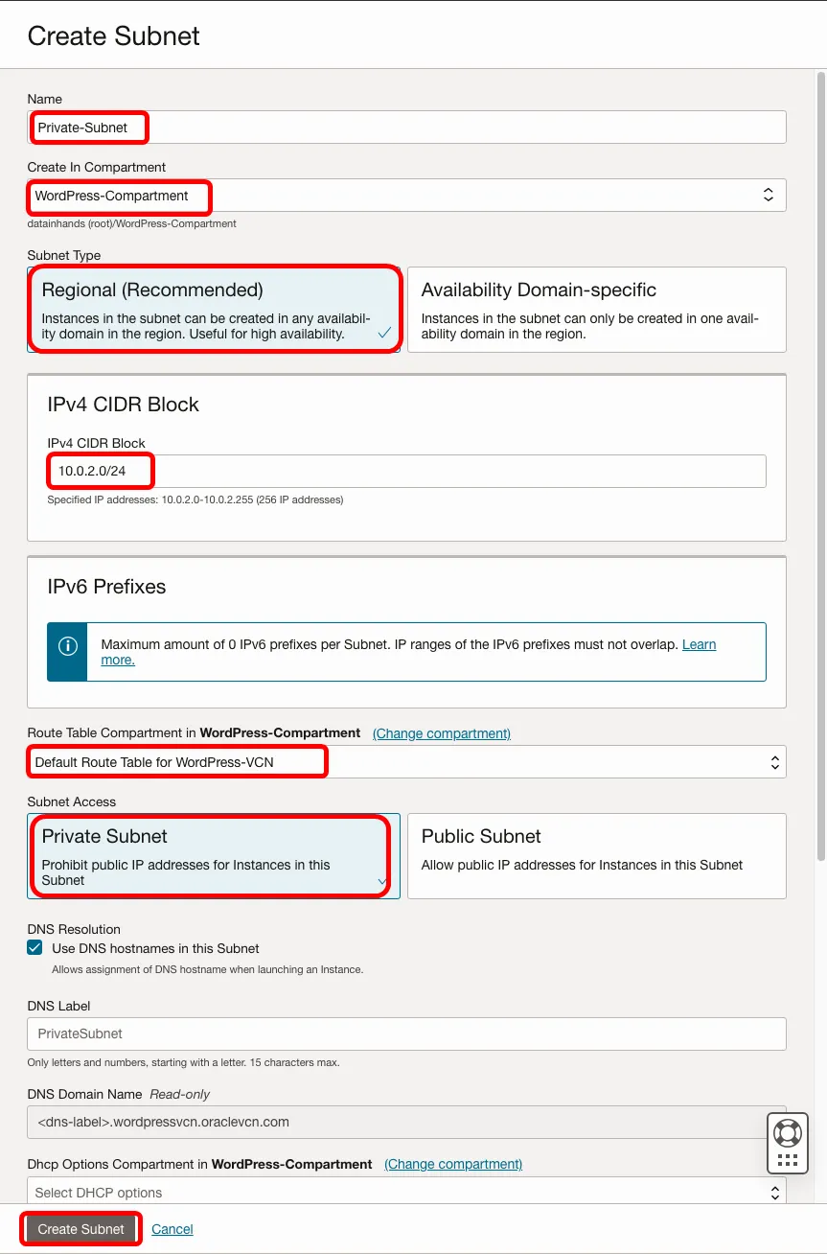
Task: Click the DNS Label input field
Action: click(406, 1033)
